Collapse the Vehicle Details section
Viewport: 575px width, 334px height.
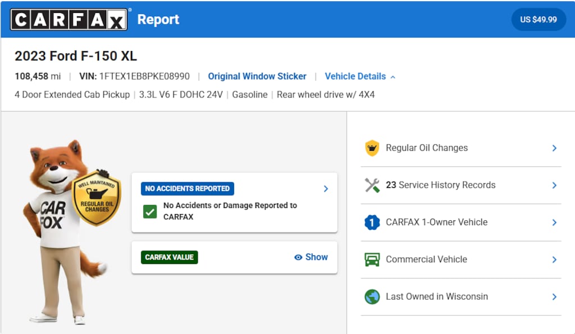tap(360, 76)
